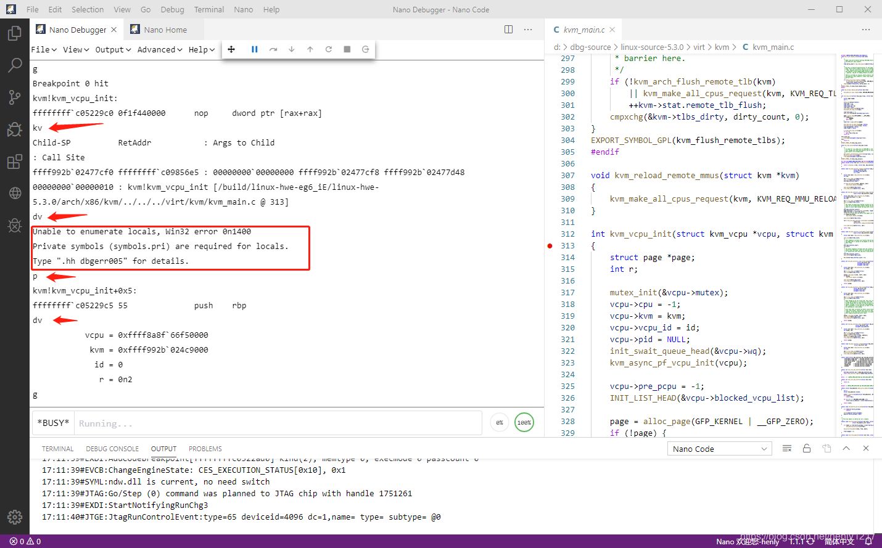Click errors and warnings count in status bar
This screenshot has width=882, height=548.
point(25,541)
